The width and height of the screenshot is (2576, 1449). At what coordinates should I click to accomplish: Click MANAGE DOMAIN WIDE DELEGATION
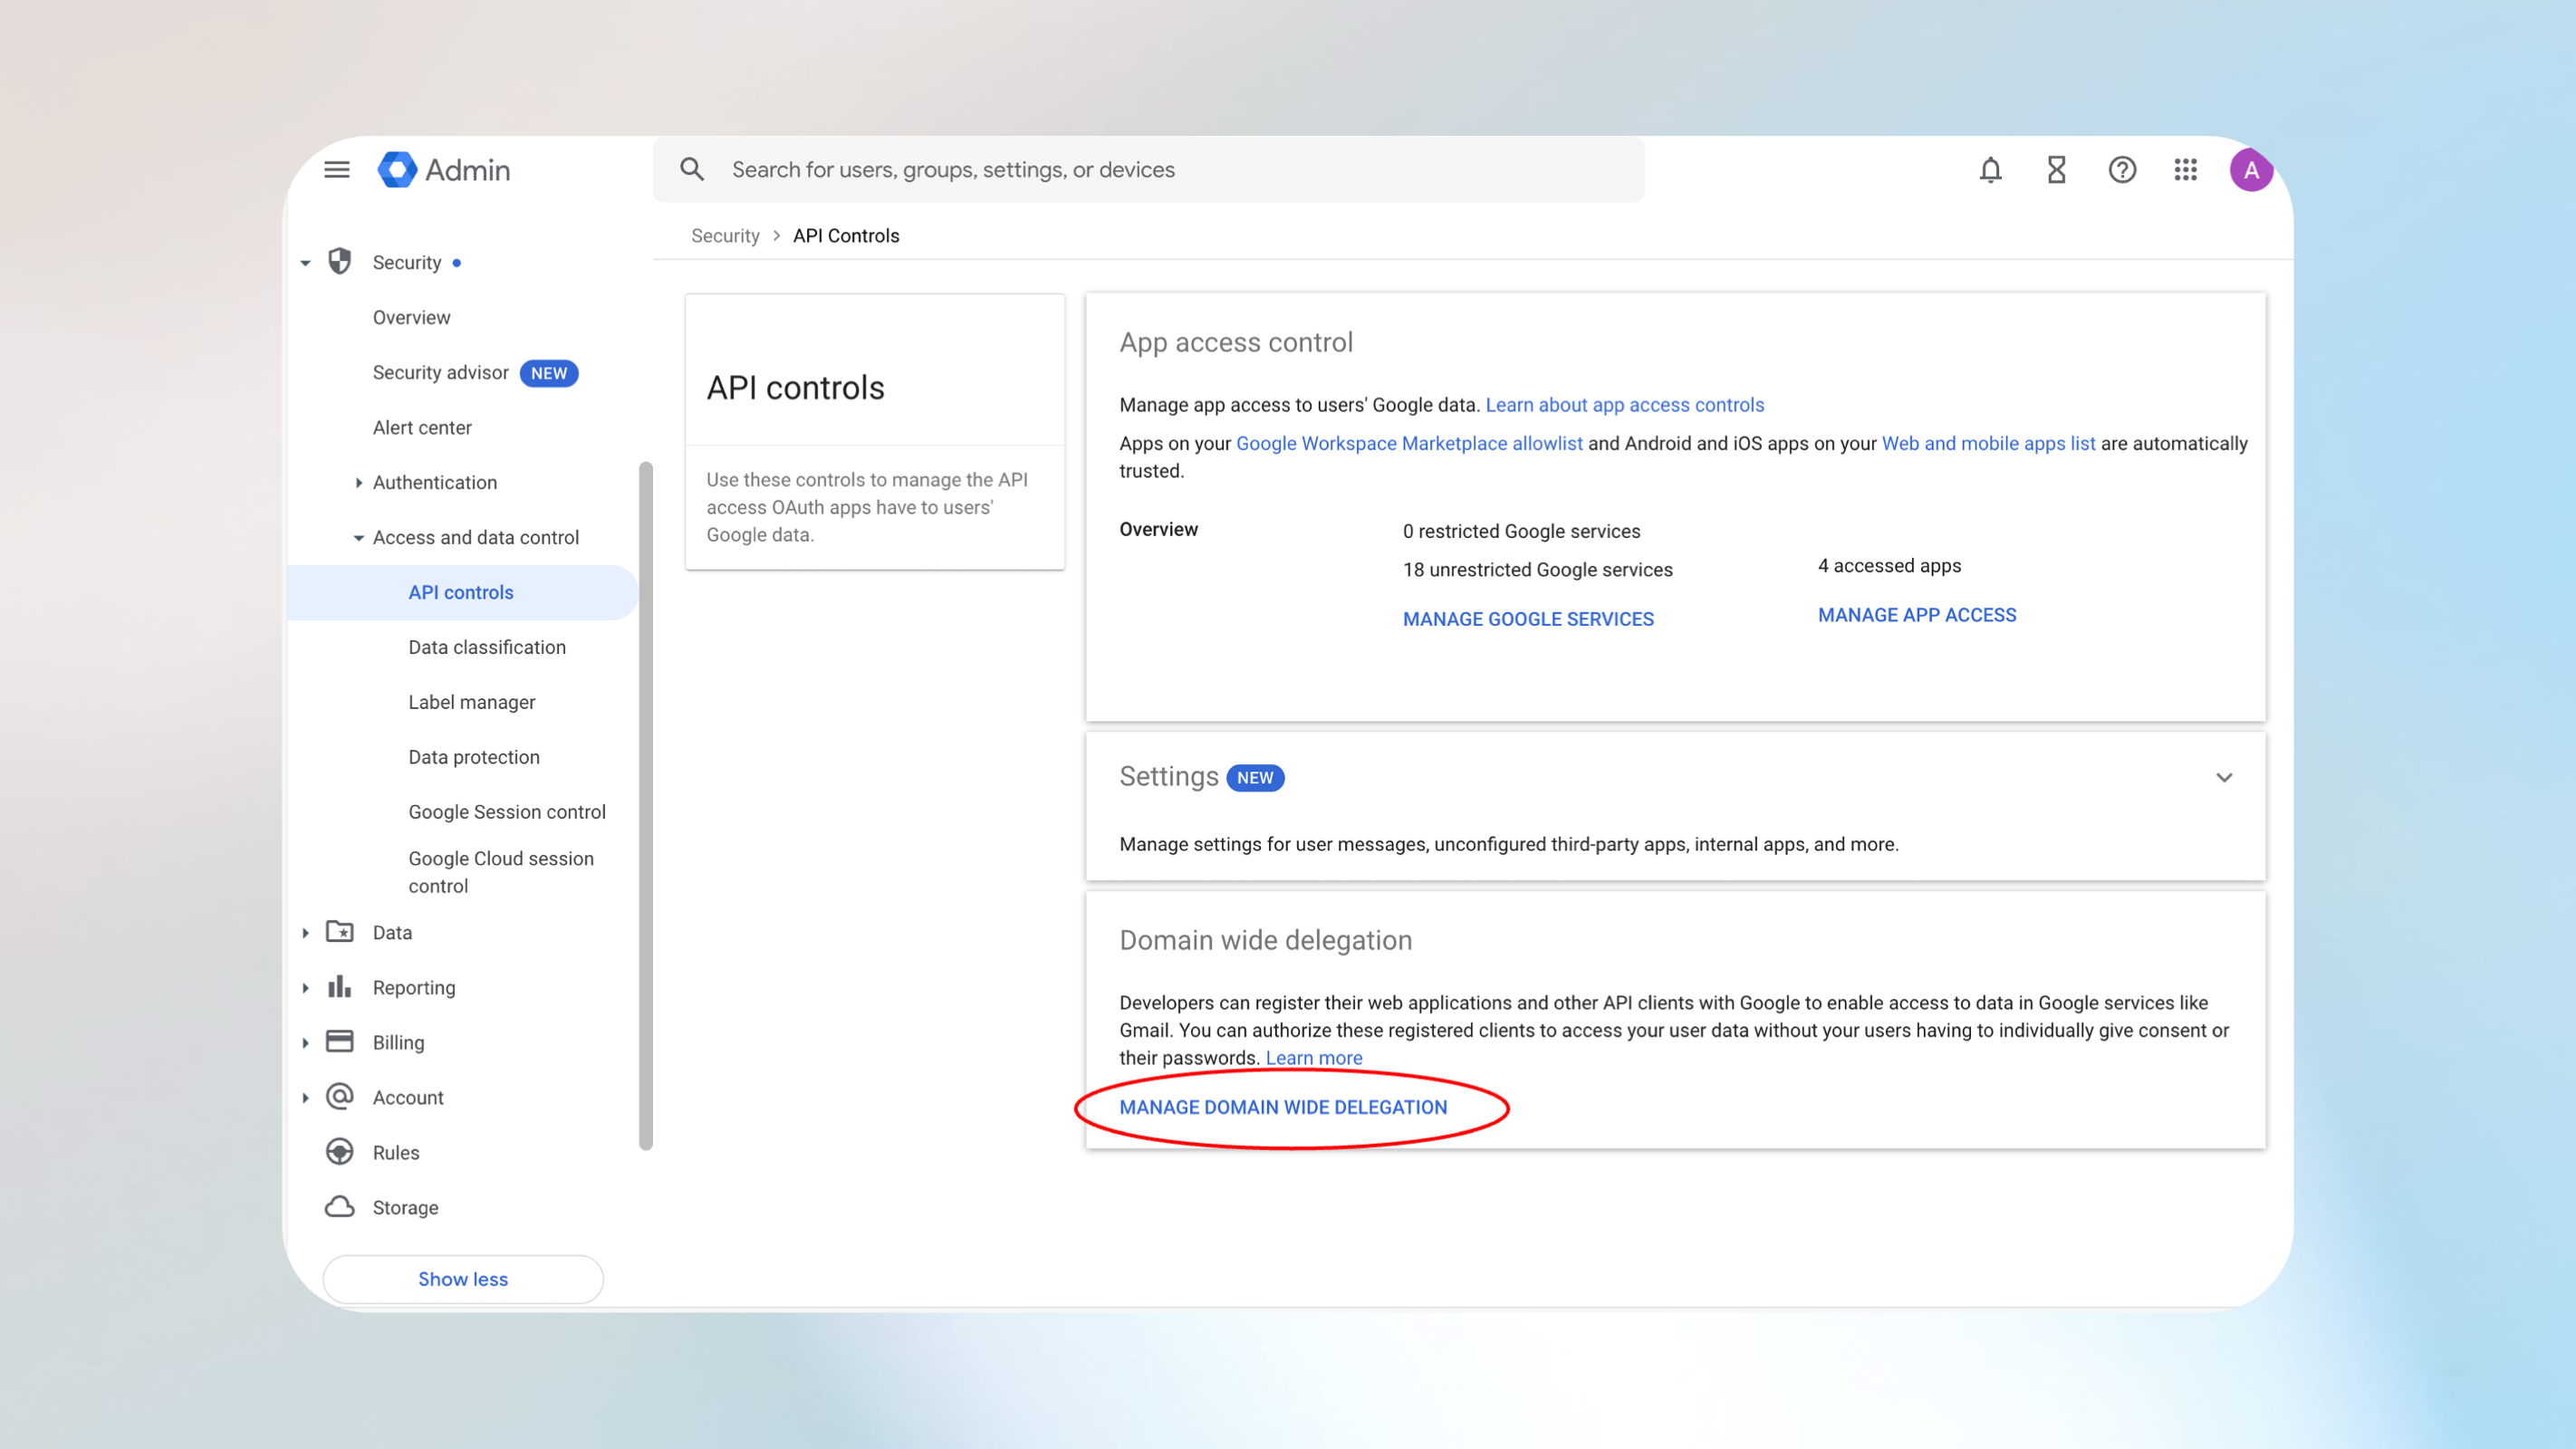pyautogui.click(x=1283, y=1107)
